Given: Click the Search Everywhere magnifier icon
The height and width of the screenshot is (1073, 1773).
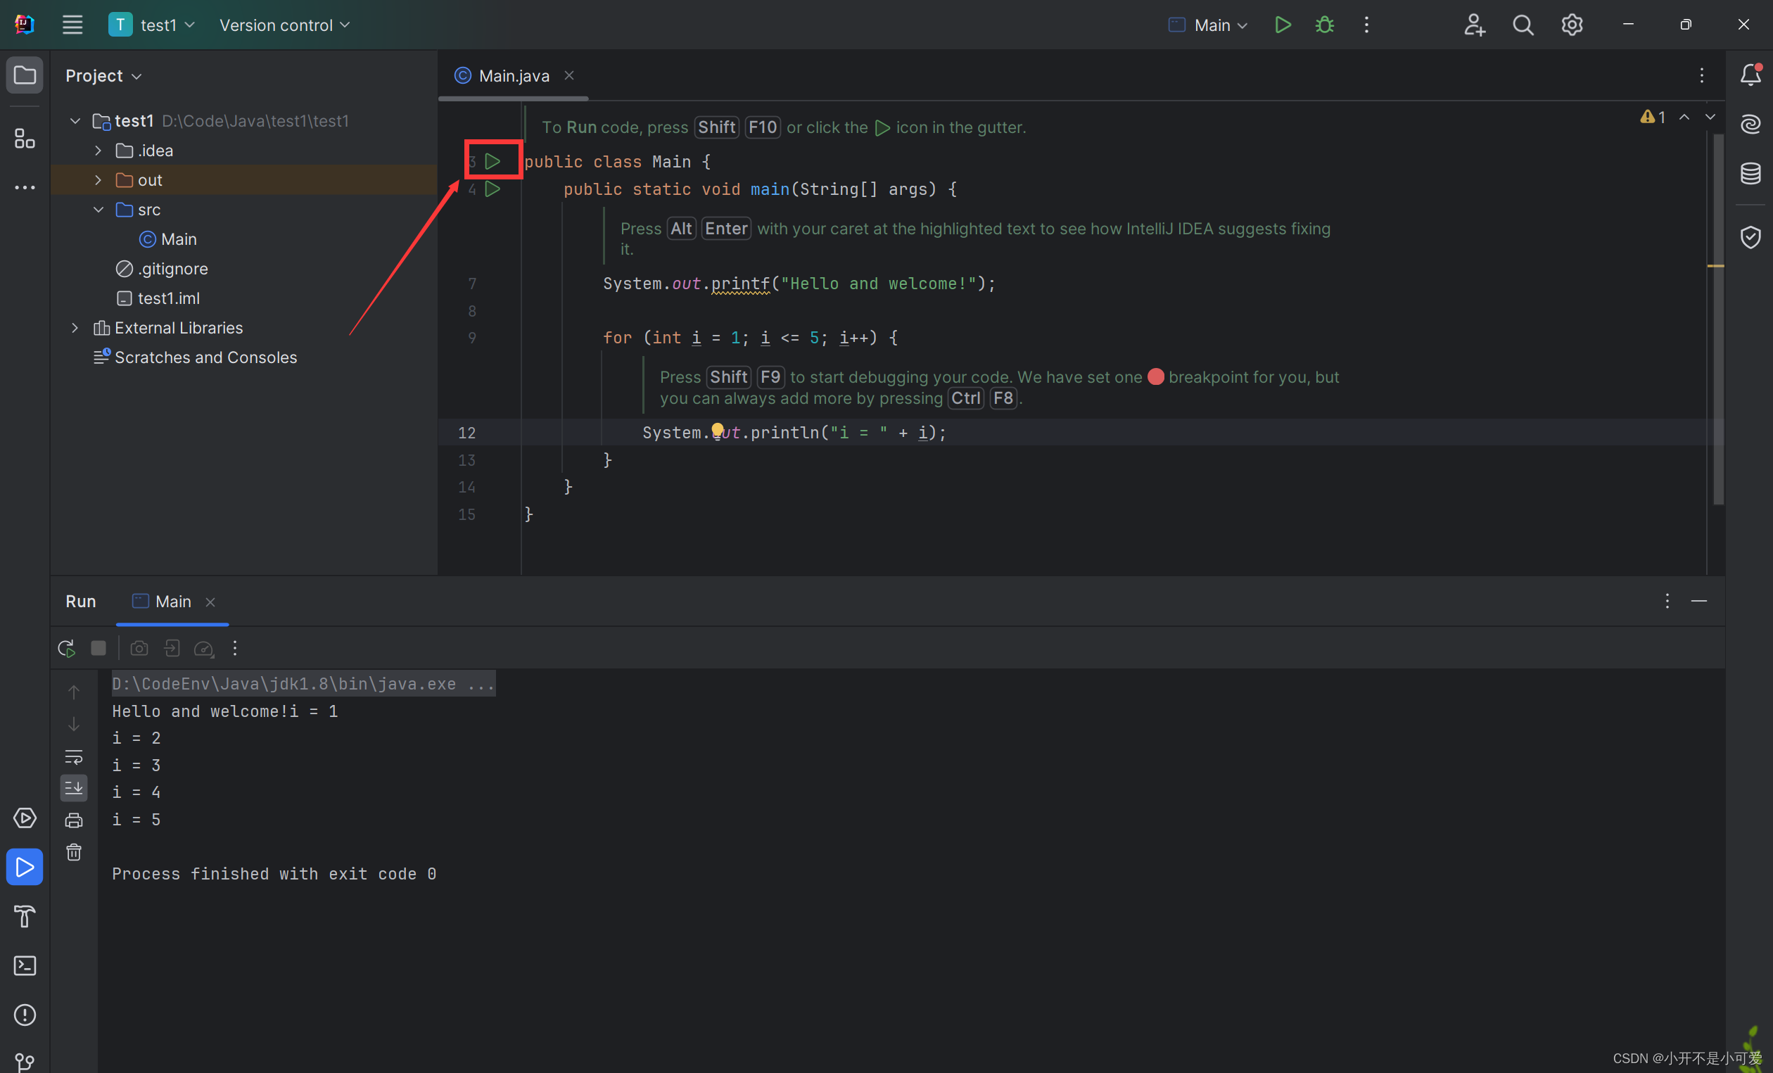Looking at the screenshot, I should pos(1523,25).
